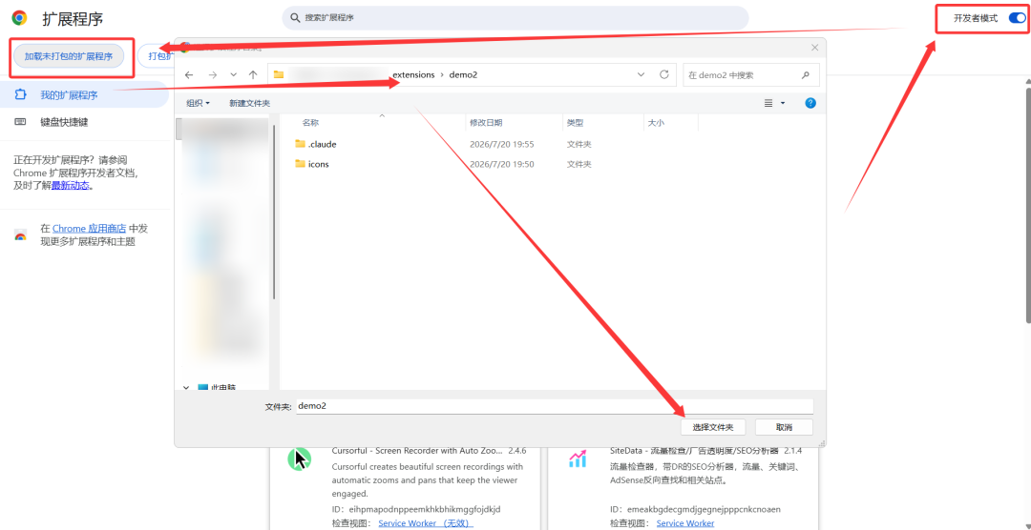Image resolution: width=1031 pixels, height=530 pixels.
Task: Click the icons folder's yellow folder icon
Action: 301,164
